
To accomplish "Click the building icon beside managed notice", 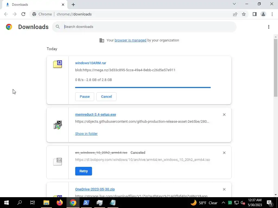I will (x=102, y=40).
